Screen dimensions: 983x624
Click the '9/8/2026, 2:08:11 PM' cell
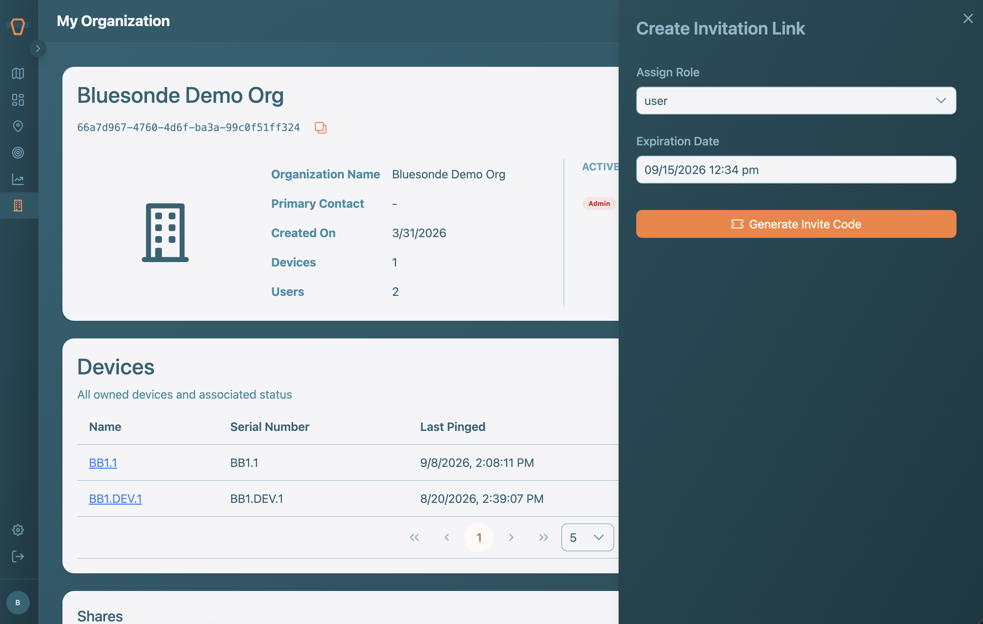(477, 462)
